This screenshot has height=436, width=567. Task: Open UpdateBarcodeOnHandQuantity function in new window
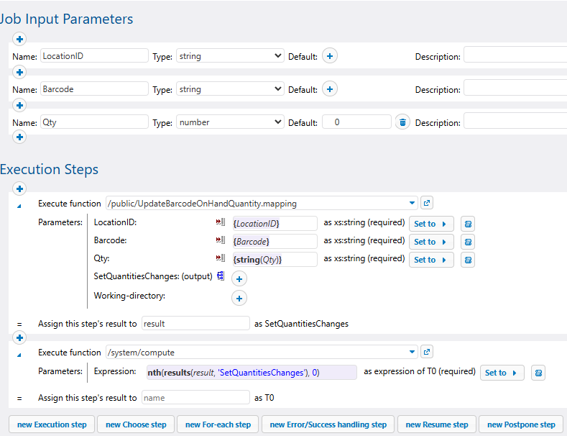[x=426, y=203]
